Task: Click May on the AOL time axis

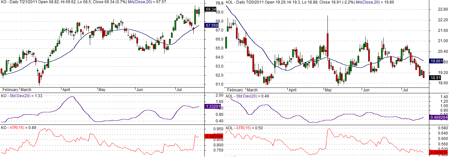Action: pyautogui.click(x=329, y=90)
